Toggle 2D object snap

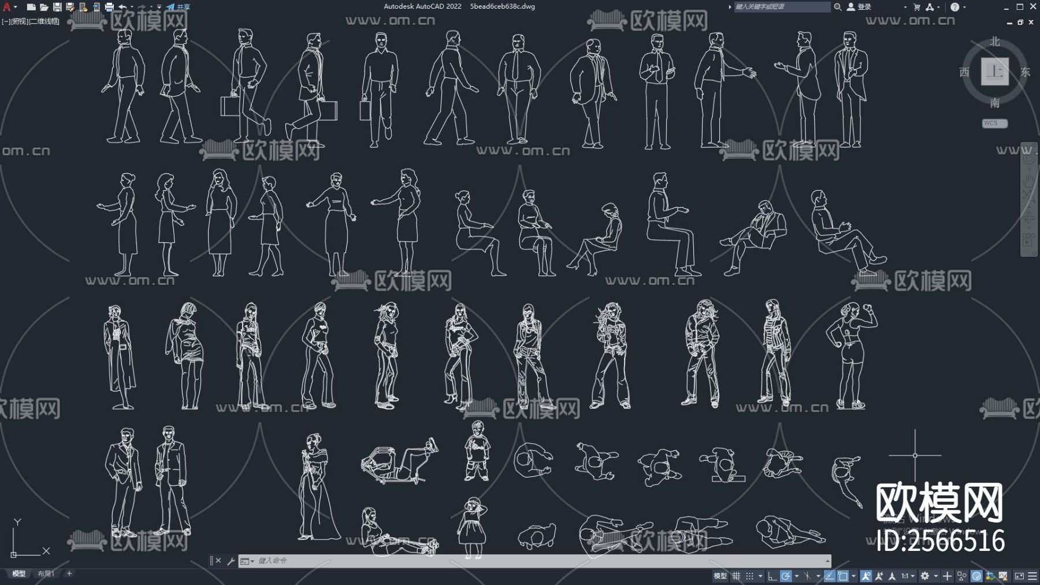(843, 576)
